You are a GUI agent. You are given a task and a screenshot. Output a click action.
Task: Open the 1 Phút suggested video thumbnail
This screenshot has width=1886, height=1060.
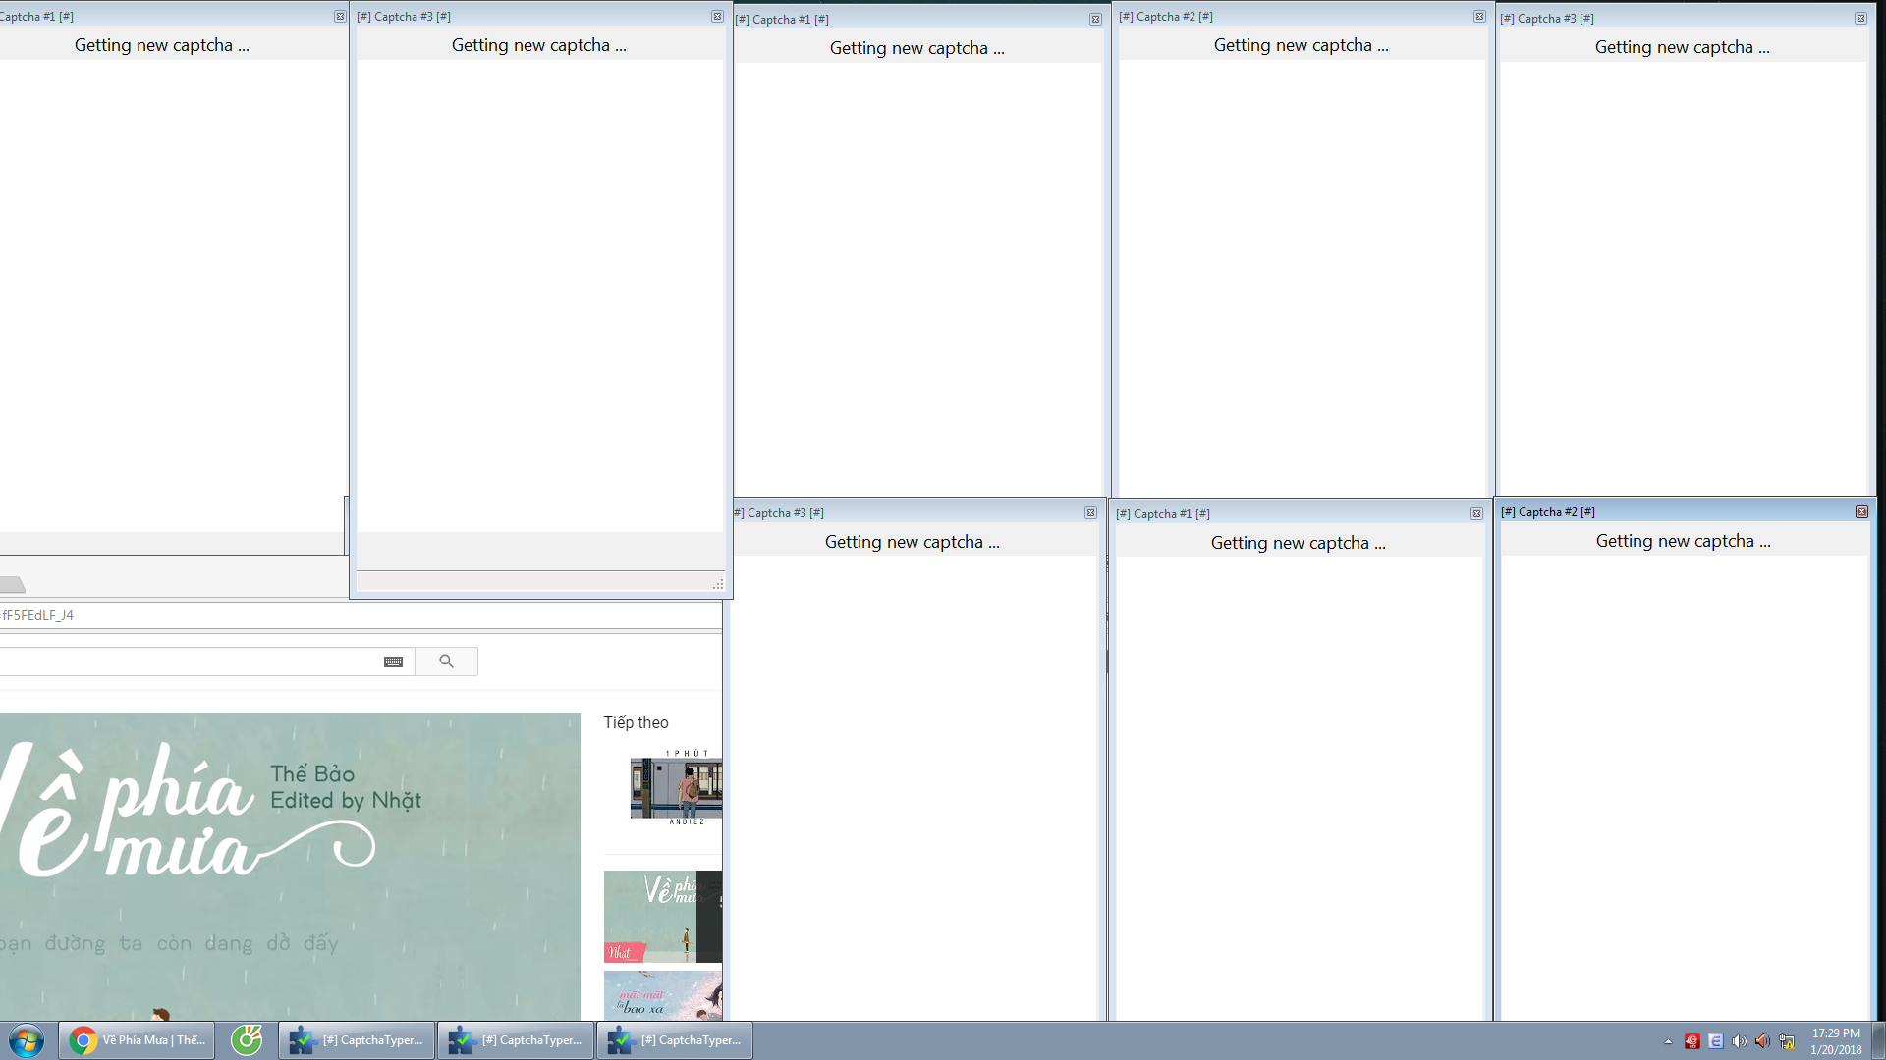(676, 787)
